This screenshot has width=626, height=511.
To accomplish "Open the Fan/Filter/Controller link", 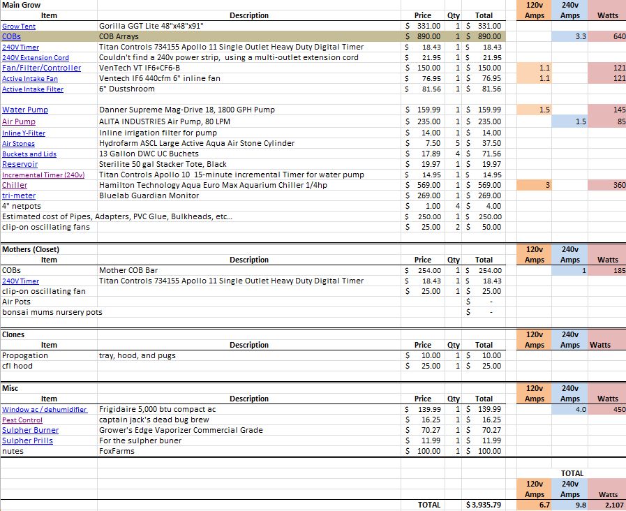I will coord(41,68).
